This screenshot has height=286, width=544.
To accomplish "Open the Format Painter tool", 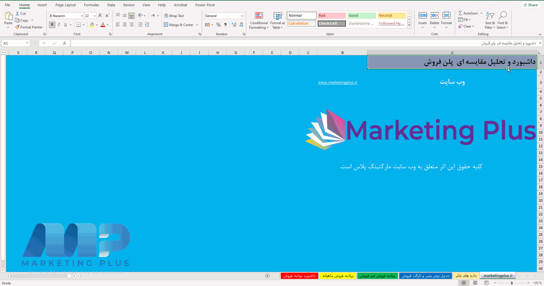I will point(29,27).
